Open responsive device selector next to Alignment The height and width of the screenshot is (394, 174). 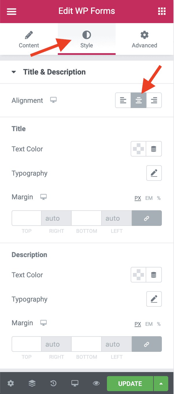53,100
